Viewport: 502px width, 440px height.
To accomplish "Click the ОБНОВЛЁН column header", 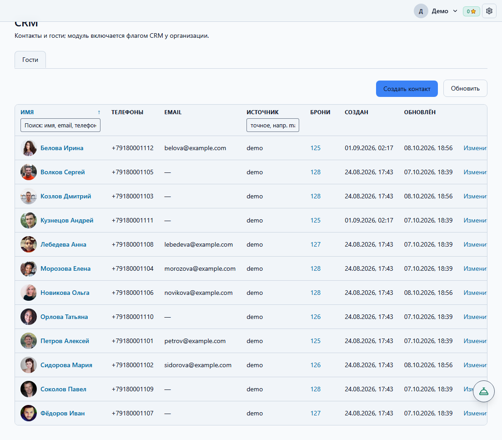I will [420, 112].
